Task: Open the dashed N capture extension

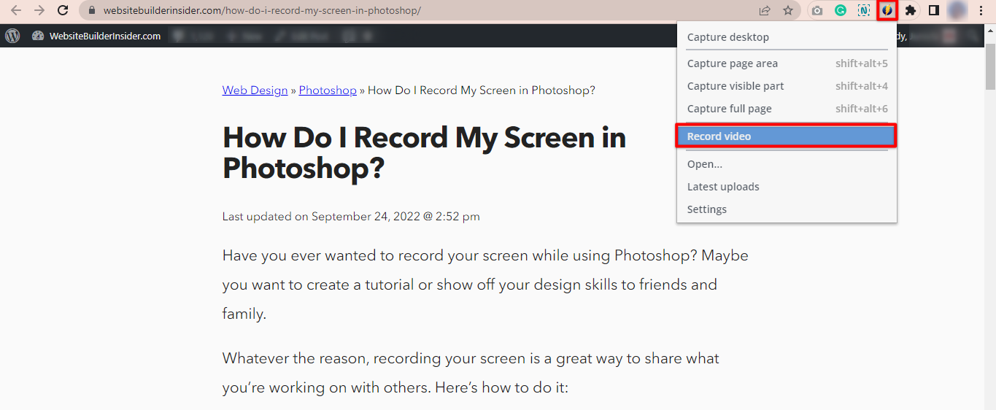Action: [x=864, y=11]
